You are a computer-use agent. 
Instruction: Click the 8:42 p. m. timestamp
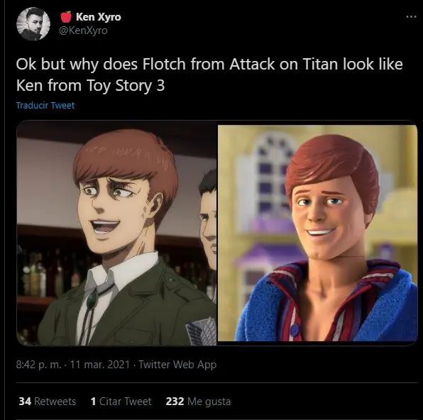click(38, 365)
